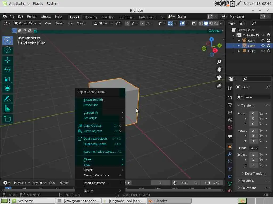Switch to Wireframe viewport shading
Screen dimensions: 273x204
point(201,23)
